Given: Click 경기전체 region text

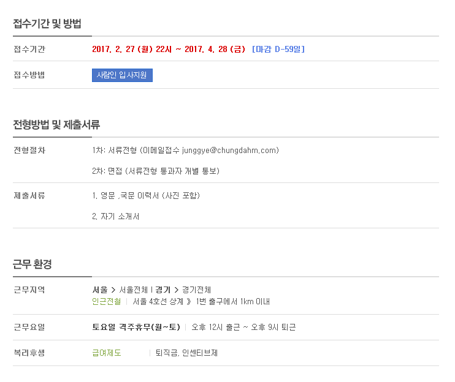Looking at the screenshot, I should coord(196,290).
